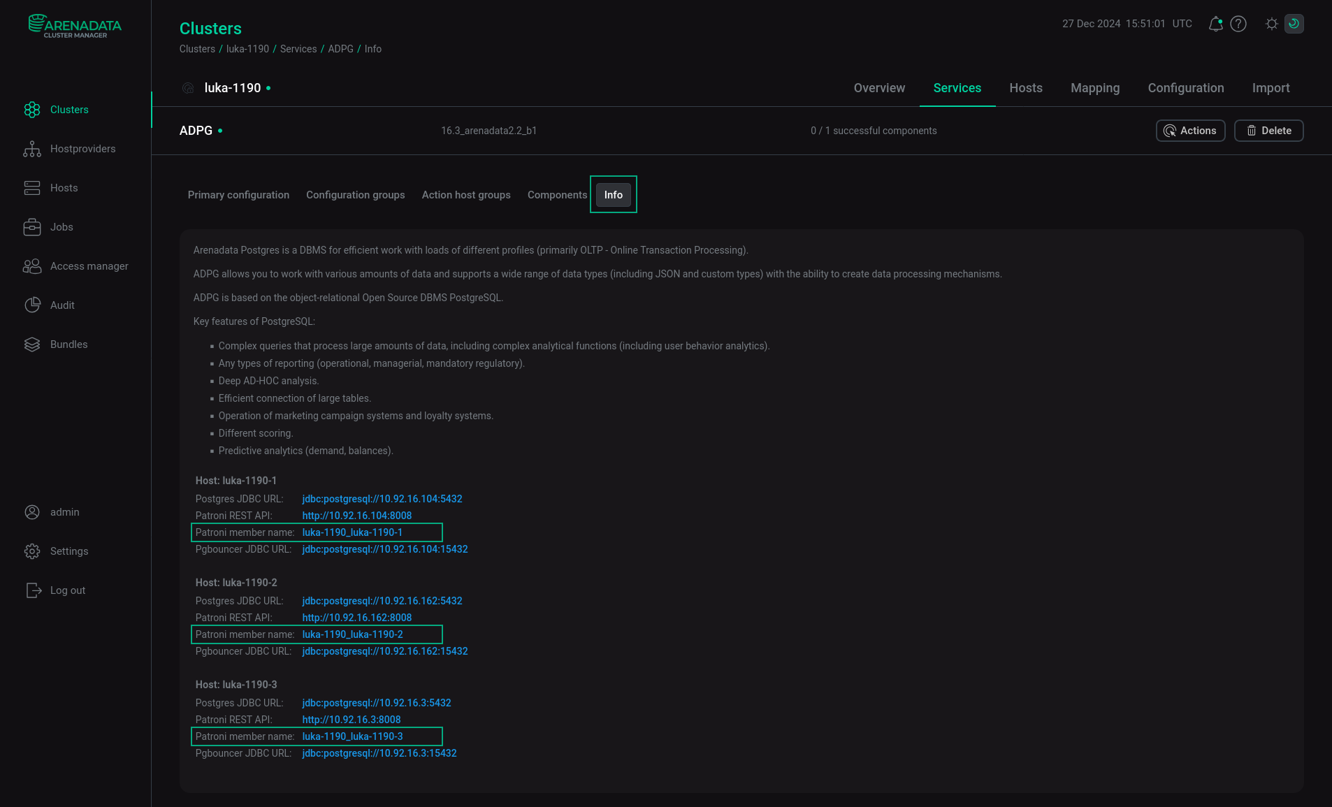Image resolution: width=1332 pixels, height=807 pixels.
Task: Go to ADPG in the breadcrumb
Action: point(340,49)
